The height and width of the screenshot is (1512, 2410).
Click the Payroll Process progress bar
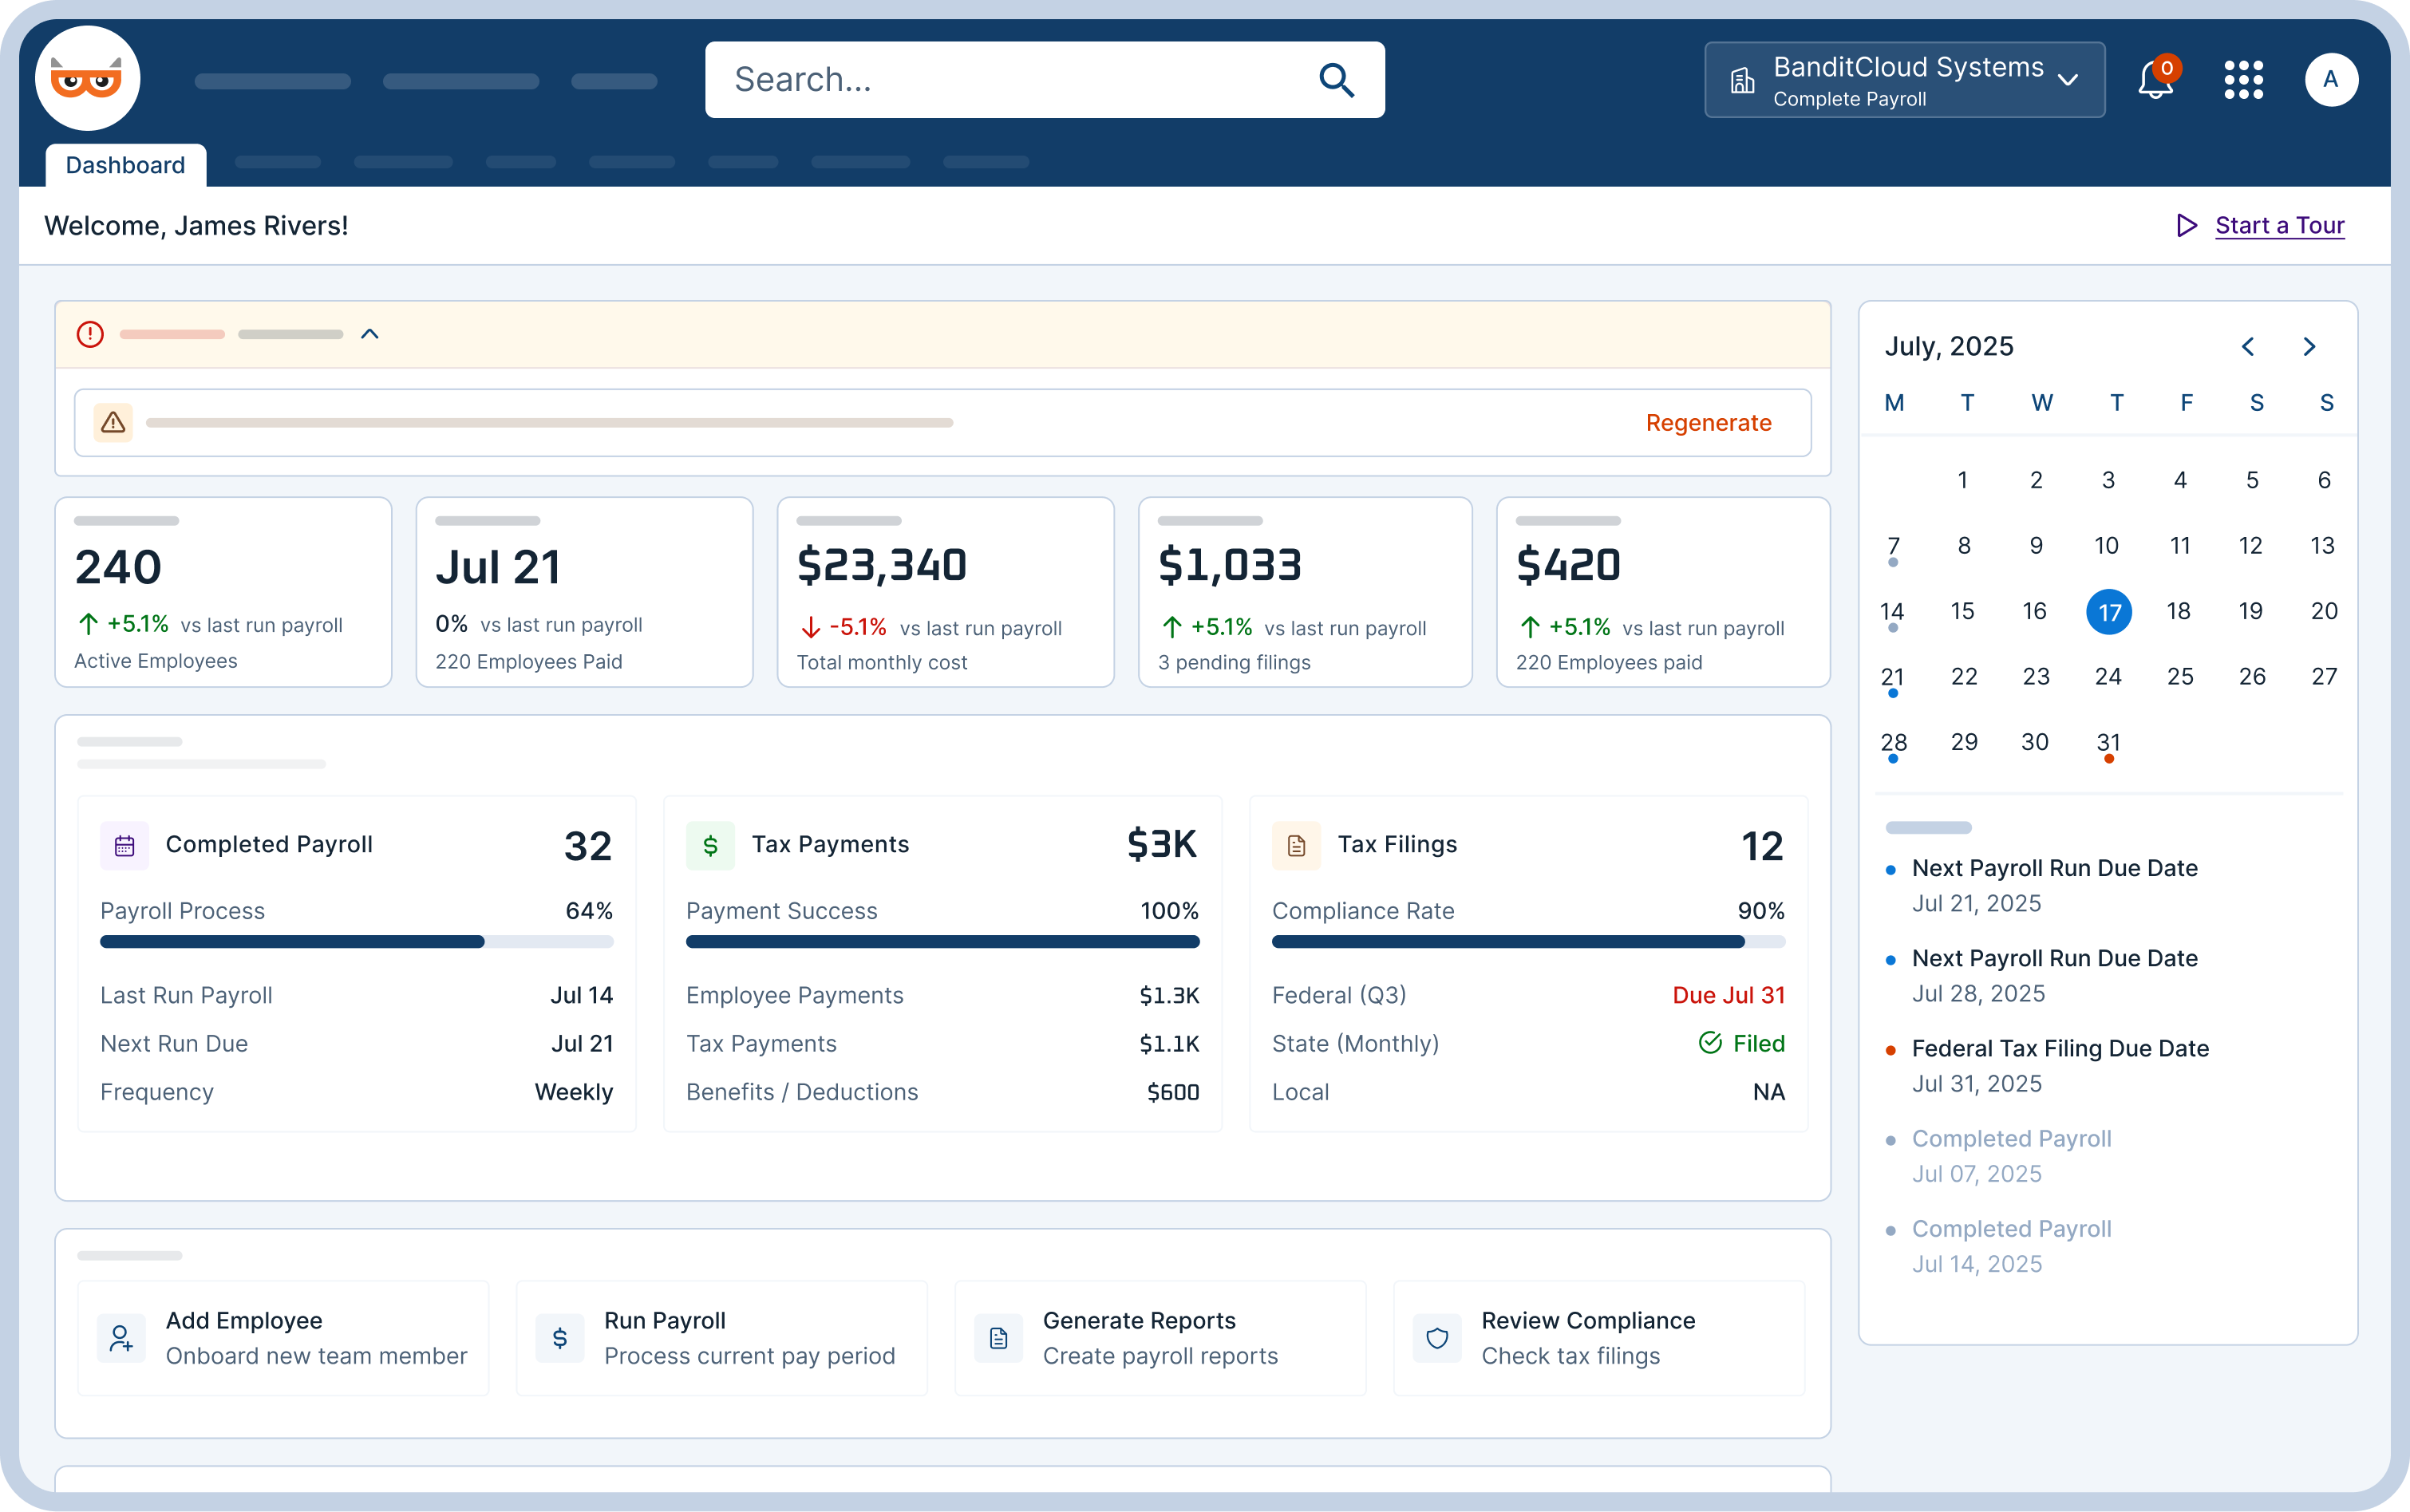(356, 941)
